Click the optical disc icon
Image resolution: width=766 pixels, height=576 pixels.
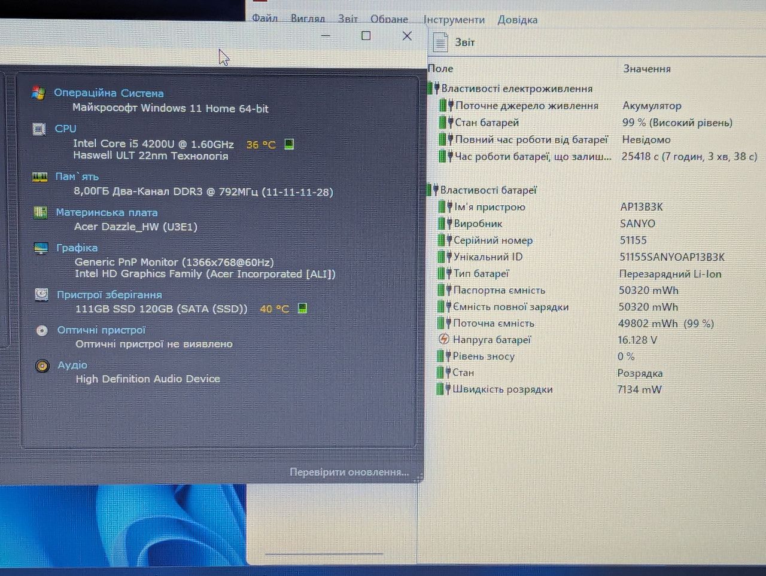(42, 330)
